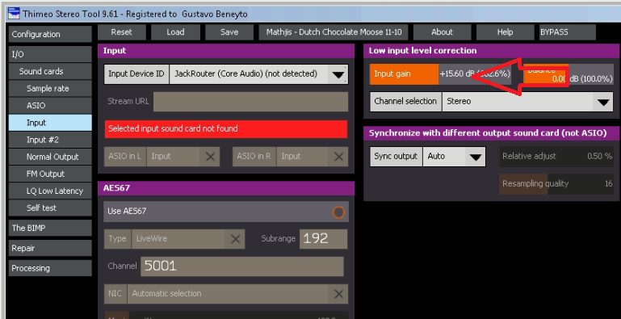Clear the NIC Automatic selection X icon
This screenshot has height=319, width=621.
point(338,294)
